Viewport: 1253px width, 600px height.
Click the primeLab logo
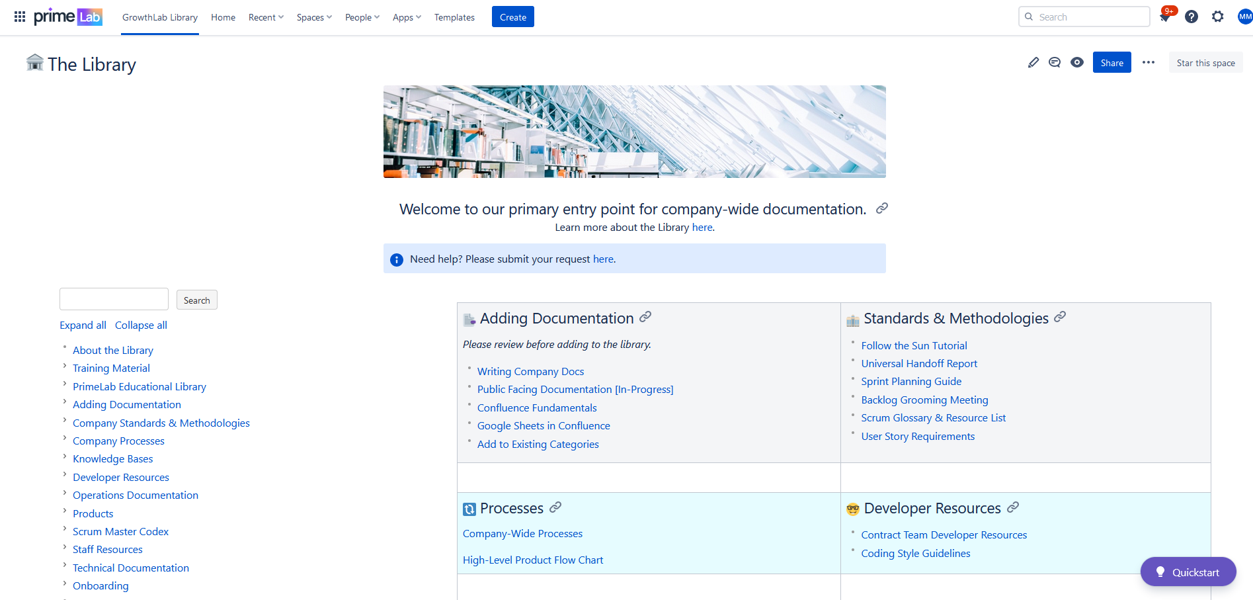(x=67, y=17)
